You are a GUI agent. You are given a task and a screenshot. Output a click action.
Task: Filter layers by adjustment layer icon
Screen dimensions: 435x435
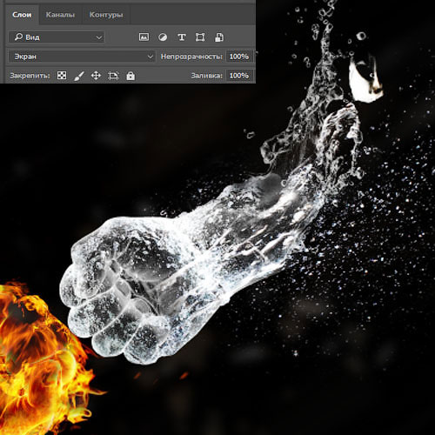pyautogui.click(x=163, y=37)
